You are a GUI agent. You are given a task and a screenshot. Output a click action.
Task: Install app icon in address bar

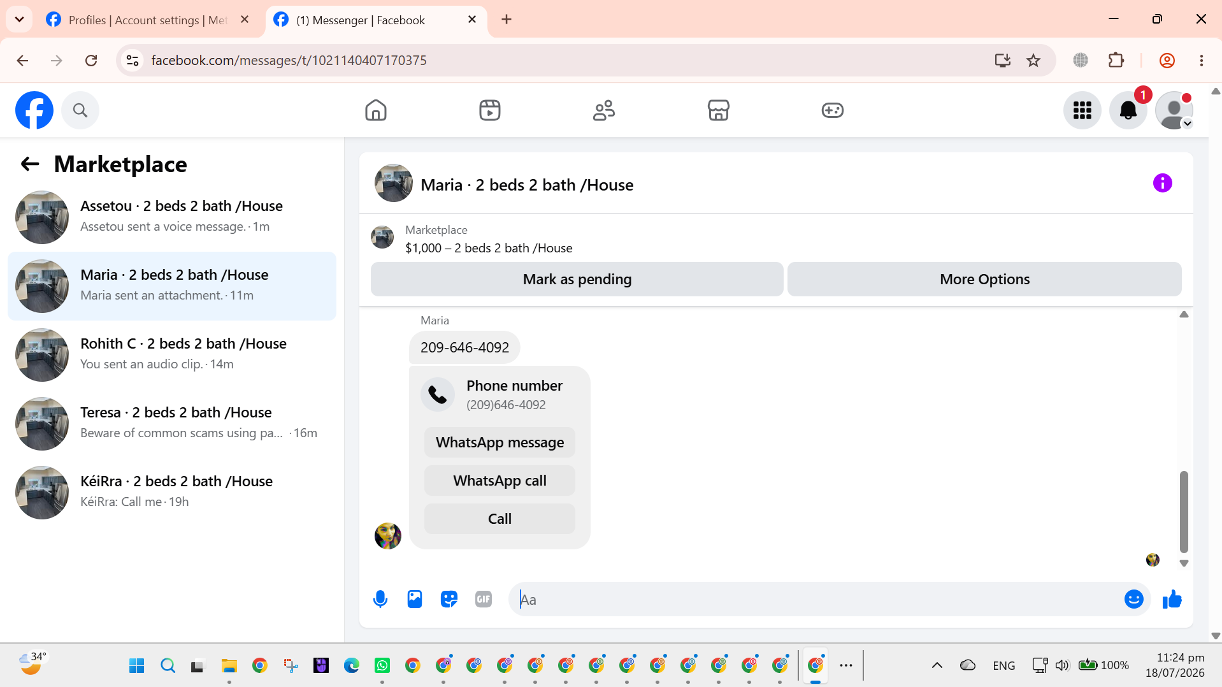(x=1002, y=61)
